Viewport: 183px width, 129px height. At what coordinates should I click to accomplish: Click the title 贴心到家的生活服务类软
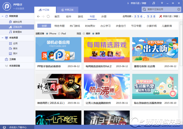coord(148,103)
